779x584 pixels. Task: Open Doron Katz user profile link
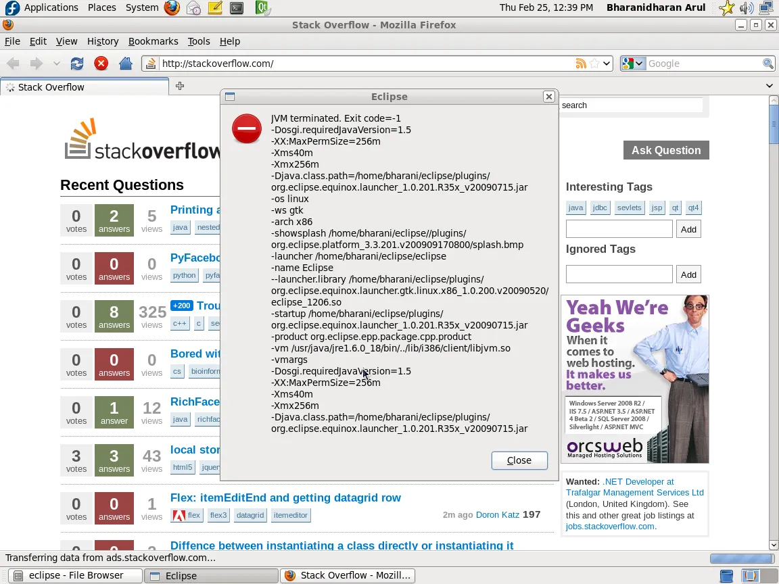[497, 514]
